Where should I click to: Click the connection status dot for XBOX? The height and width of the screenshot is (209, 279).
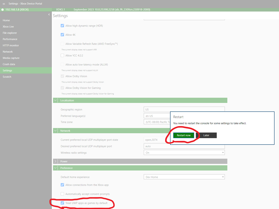[x=3, y=10]
